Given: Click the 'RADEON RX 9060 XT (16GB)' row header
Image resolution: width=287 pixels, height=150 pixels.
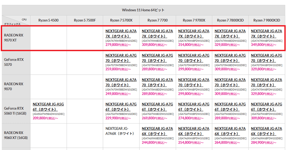Looking at the screenshot, I should tap(16, 135).
